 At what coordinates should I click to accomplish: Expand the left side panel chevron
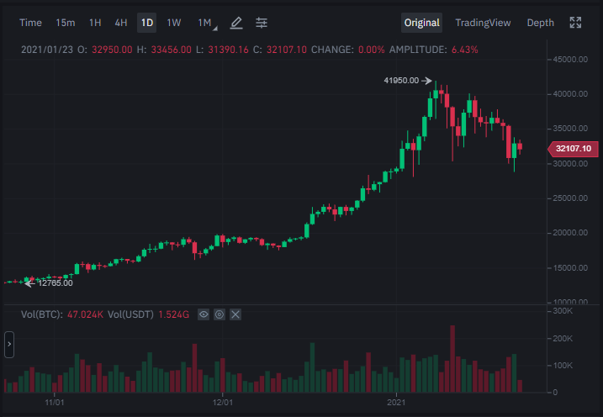pos(9,345)
